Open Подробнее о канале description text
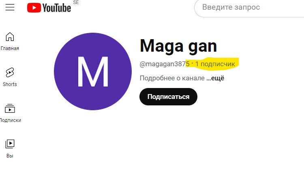 point(172,78)
